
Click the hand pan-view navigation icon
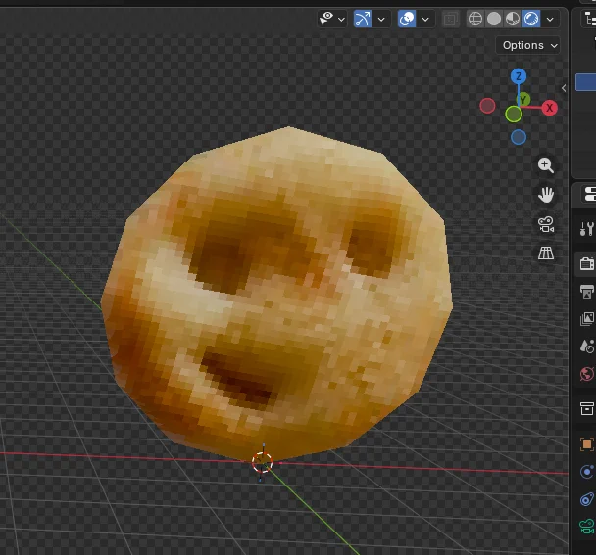546,195
